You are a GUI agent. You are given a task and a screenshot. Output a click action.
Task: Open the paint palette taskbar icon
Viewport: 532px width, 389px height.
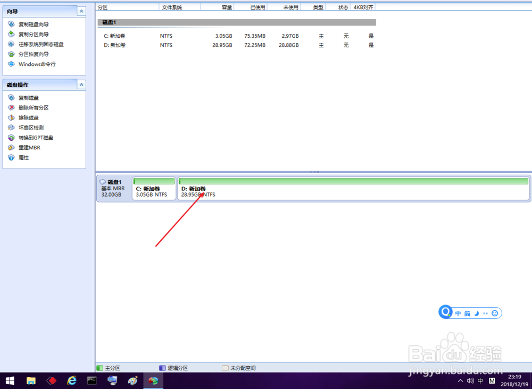click(132, 381)
